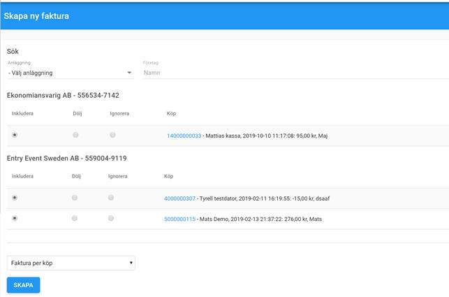Open the Välj anläggning dropdown
The image size is (449, 297).
70,73
